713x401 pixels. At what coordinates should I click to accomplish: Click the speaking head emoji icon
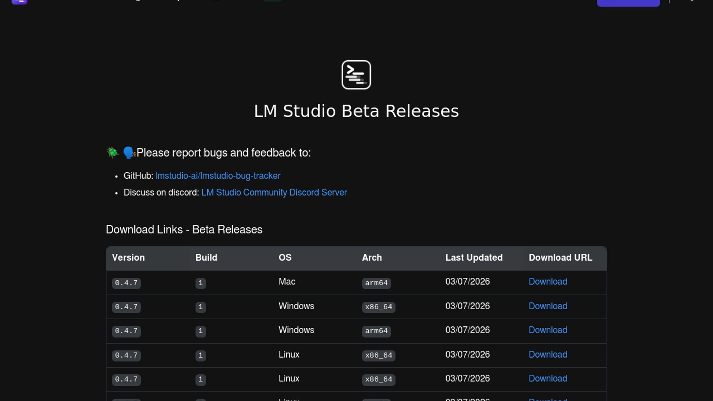(129, 153)
